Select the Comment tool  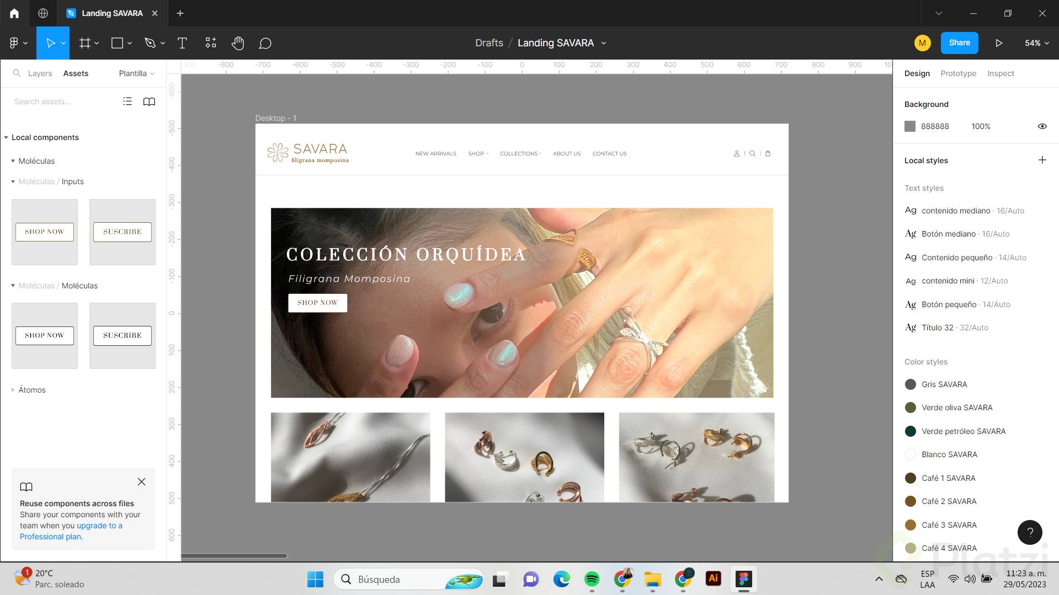[265, 43]
